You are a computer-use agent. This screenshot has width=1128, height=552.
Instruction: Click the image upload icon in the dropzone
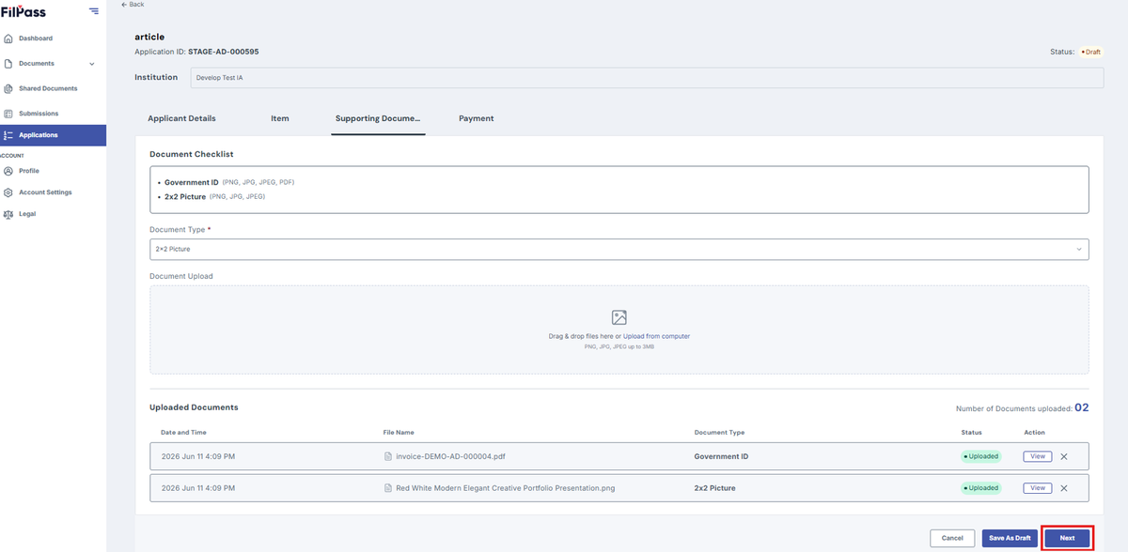[x=619, y=317]
